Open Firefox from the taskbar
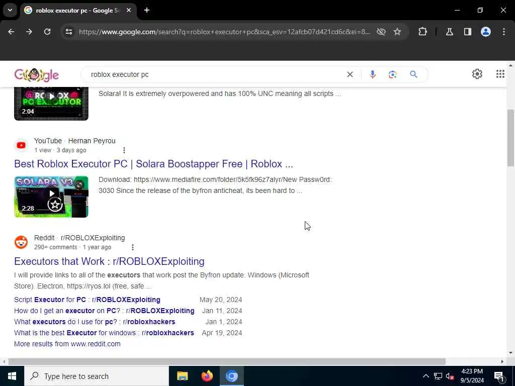Screen dimensions: 515x386 point(207,376)
